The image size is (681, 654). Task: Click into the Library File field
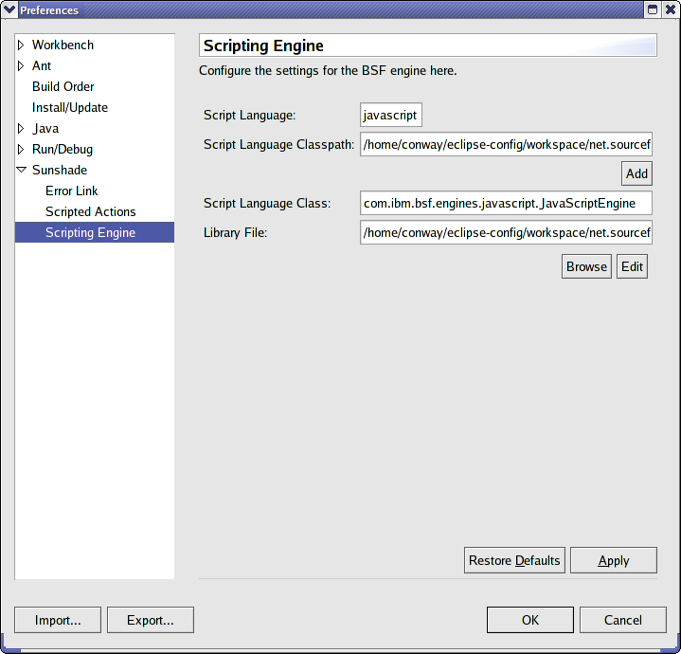tap(506, 233)
